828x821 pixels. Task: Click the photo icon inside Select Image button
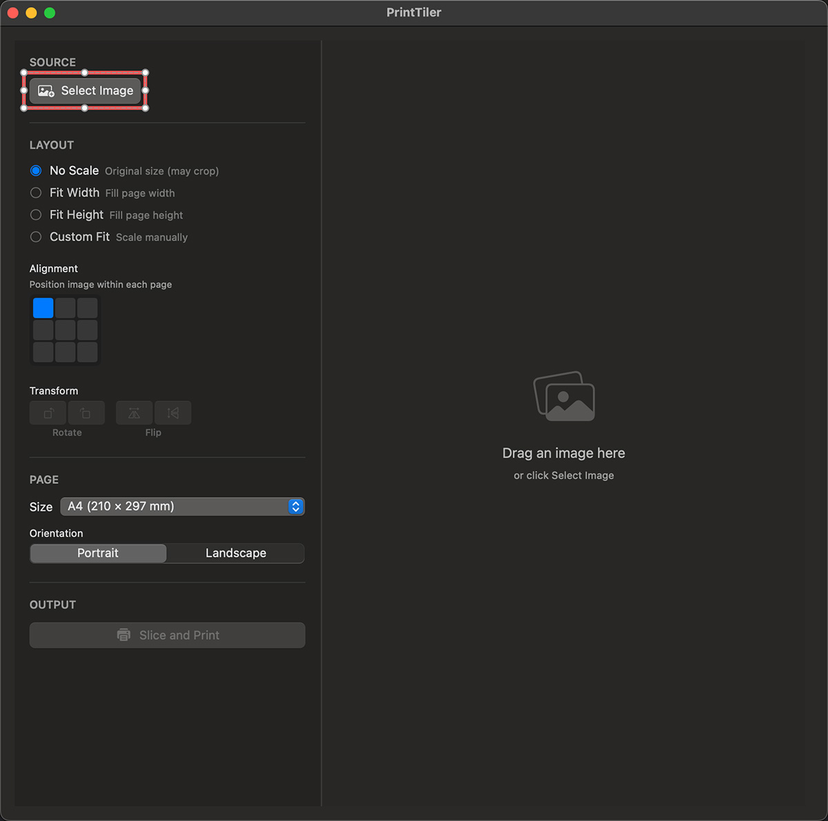point(46,90)
